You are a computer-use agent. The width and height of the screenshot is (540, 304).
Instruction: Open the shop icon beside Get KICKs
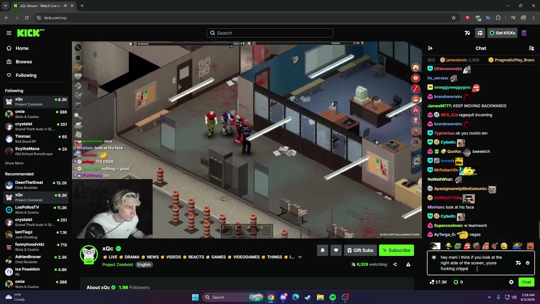point(480,33)
